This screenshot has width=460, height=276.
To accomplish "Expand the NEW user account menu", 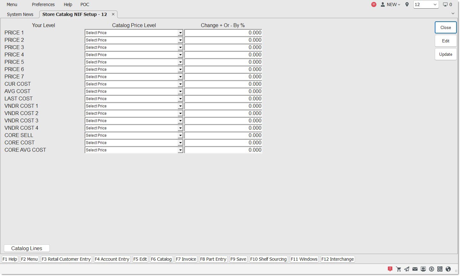I will (x=390, y=4).
